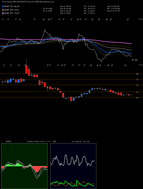Click the 67 price axis label
This screenshot has width=143, height=189.
point(137,92)
